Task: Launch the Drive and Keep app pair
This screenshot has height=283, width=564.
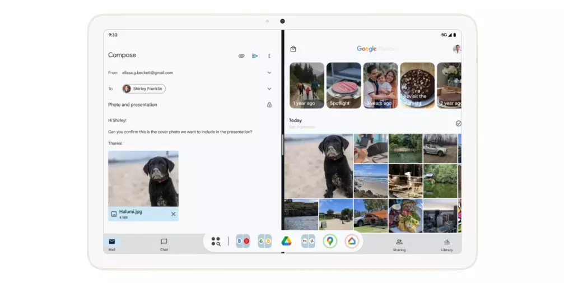Action: pos(265,241)
